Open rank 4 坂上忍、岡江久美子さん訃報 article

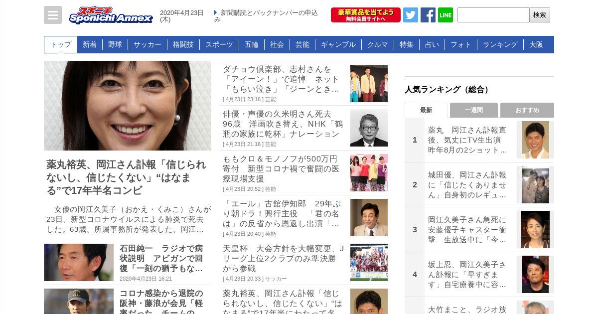click(x=468, y=275)
